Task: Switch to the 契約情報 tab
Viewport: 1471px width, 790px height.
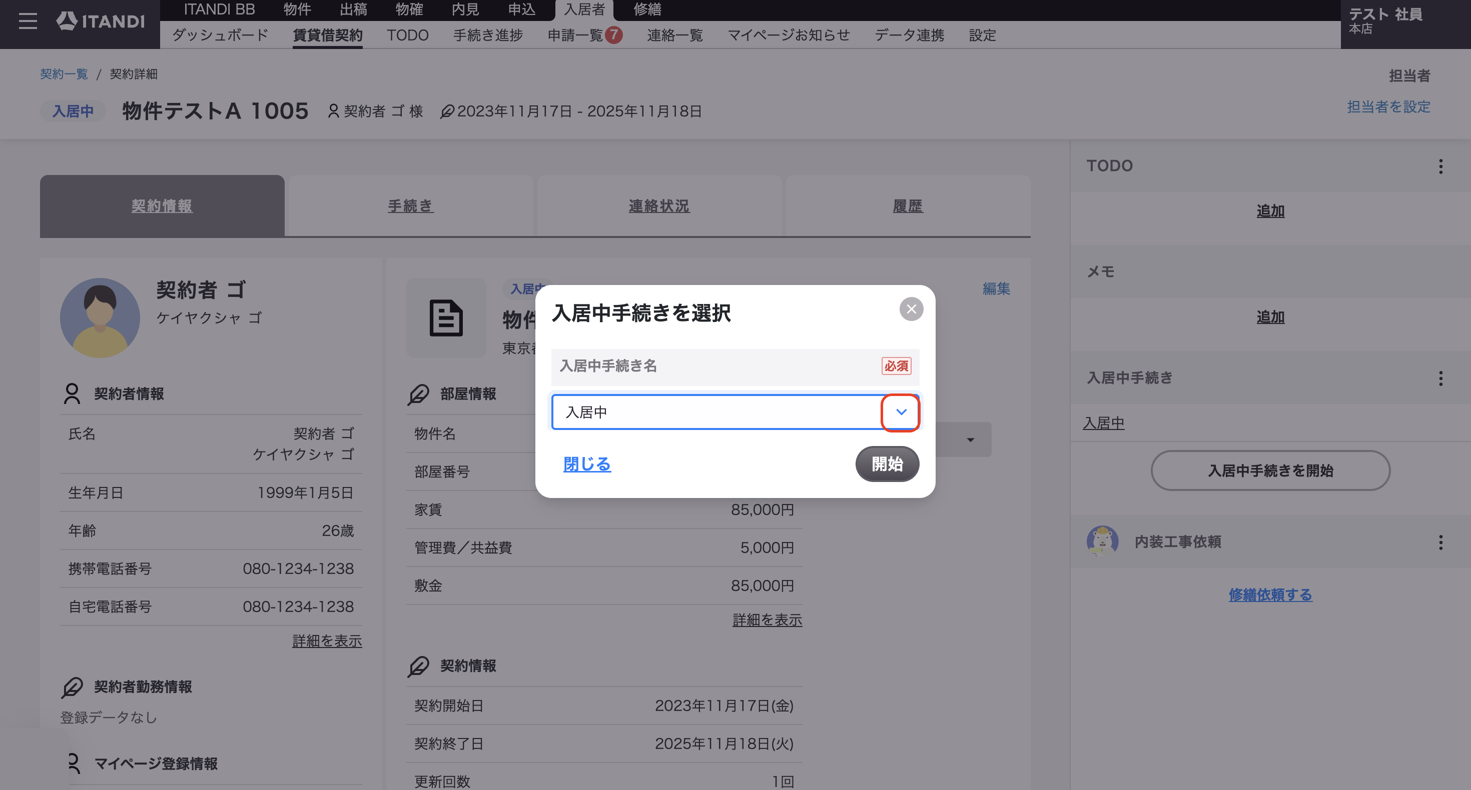Action: click(x=162, y=205)
